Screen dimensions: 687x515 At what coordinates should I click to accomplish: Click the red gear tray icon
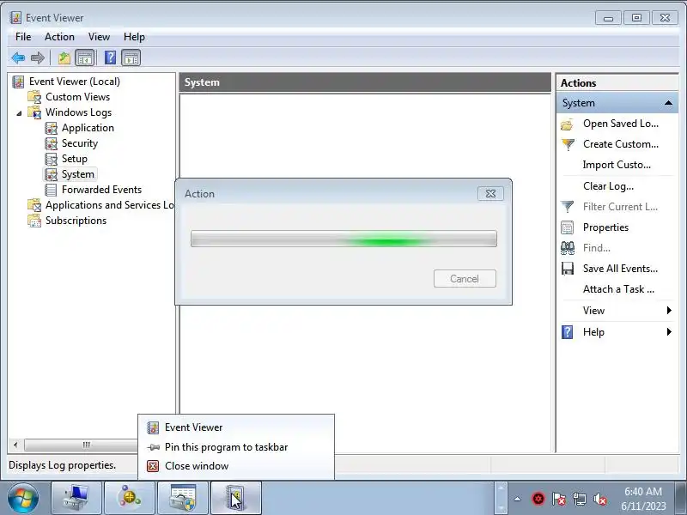tap(538, 499)
